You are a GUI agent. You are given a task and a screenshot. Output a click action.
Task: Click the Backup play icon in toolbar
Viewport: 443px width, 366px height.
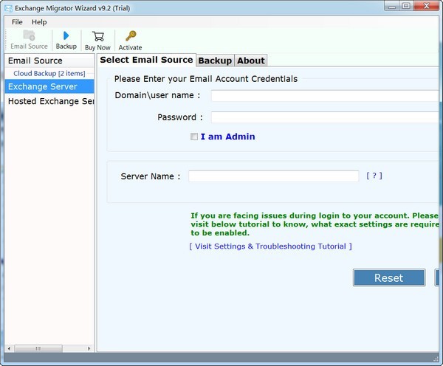66,36
